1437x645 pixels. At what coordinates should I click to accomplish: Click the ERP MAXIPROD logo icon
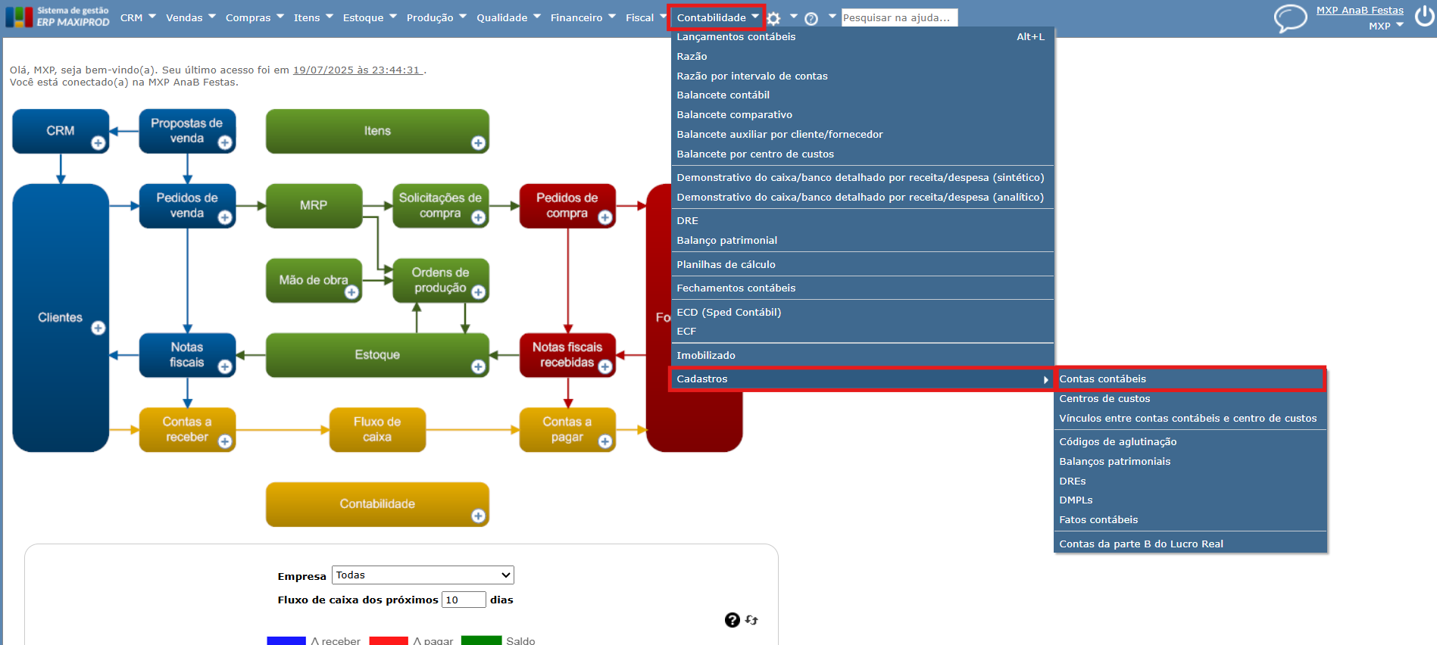pyautogui.click(x=20, y=17)
